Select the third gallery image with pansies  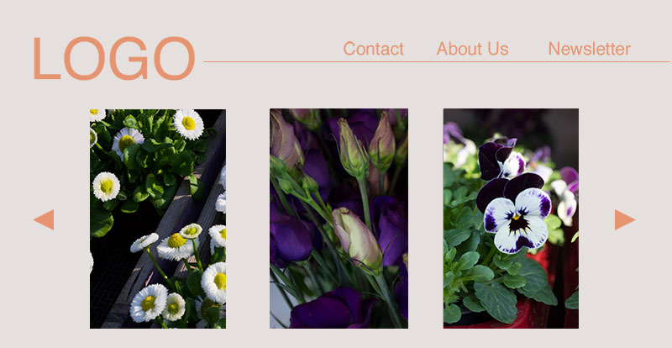pyautogui.click(x=511, y=219)
